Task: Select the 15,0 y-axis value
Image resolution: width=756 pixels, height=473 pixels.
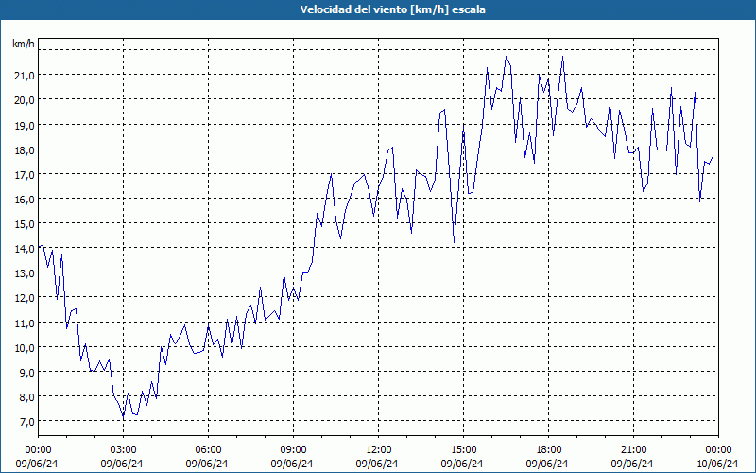Action: pyautogui.click(x=26, y=223)
